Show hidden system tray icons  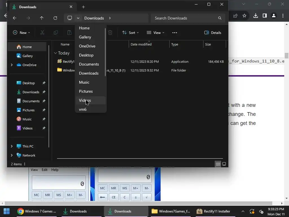pos(243,211)
